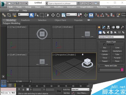Activate Bind to Space Warp tool
The height and width of the screenshot is (95, 126).
tap(14, 15)
